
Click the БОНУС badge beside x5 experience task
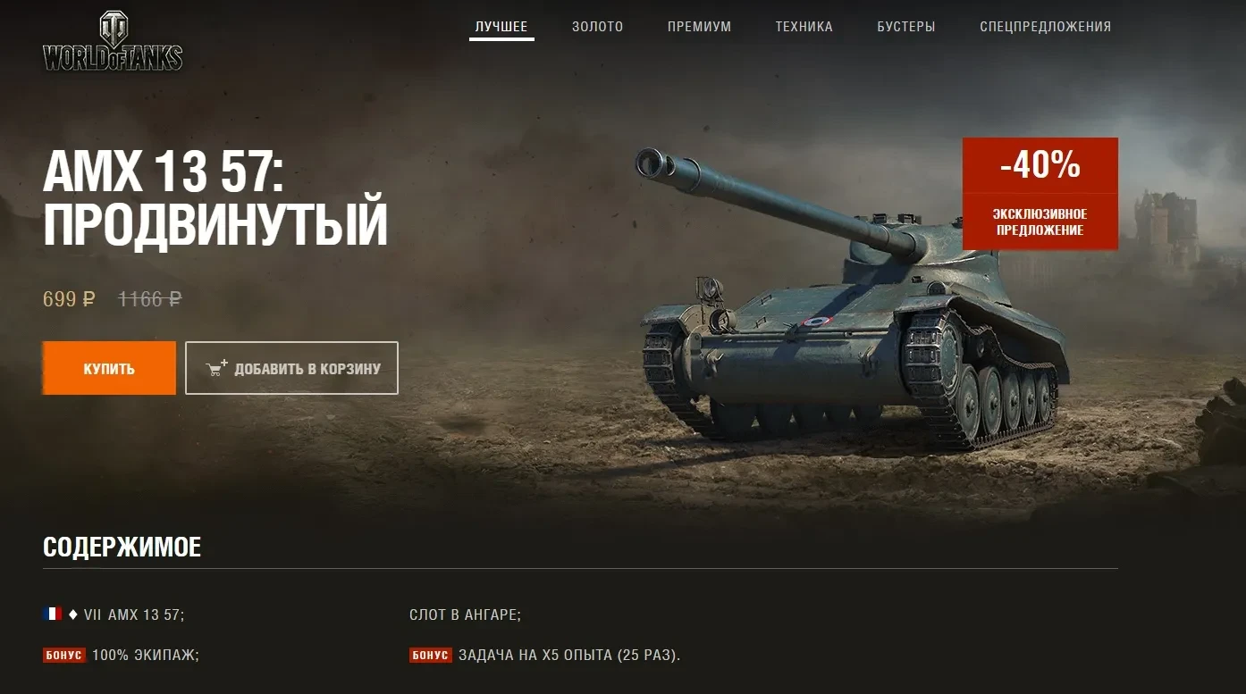click(431, 656)
